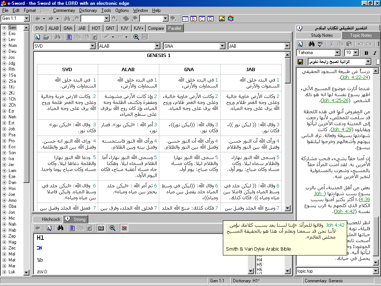Follow the Joh 4:42 link in Topic Notes
Screen dimensions: 381x286
point(345,212)
